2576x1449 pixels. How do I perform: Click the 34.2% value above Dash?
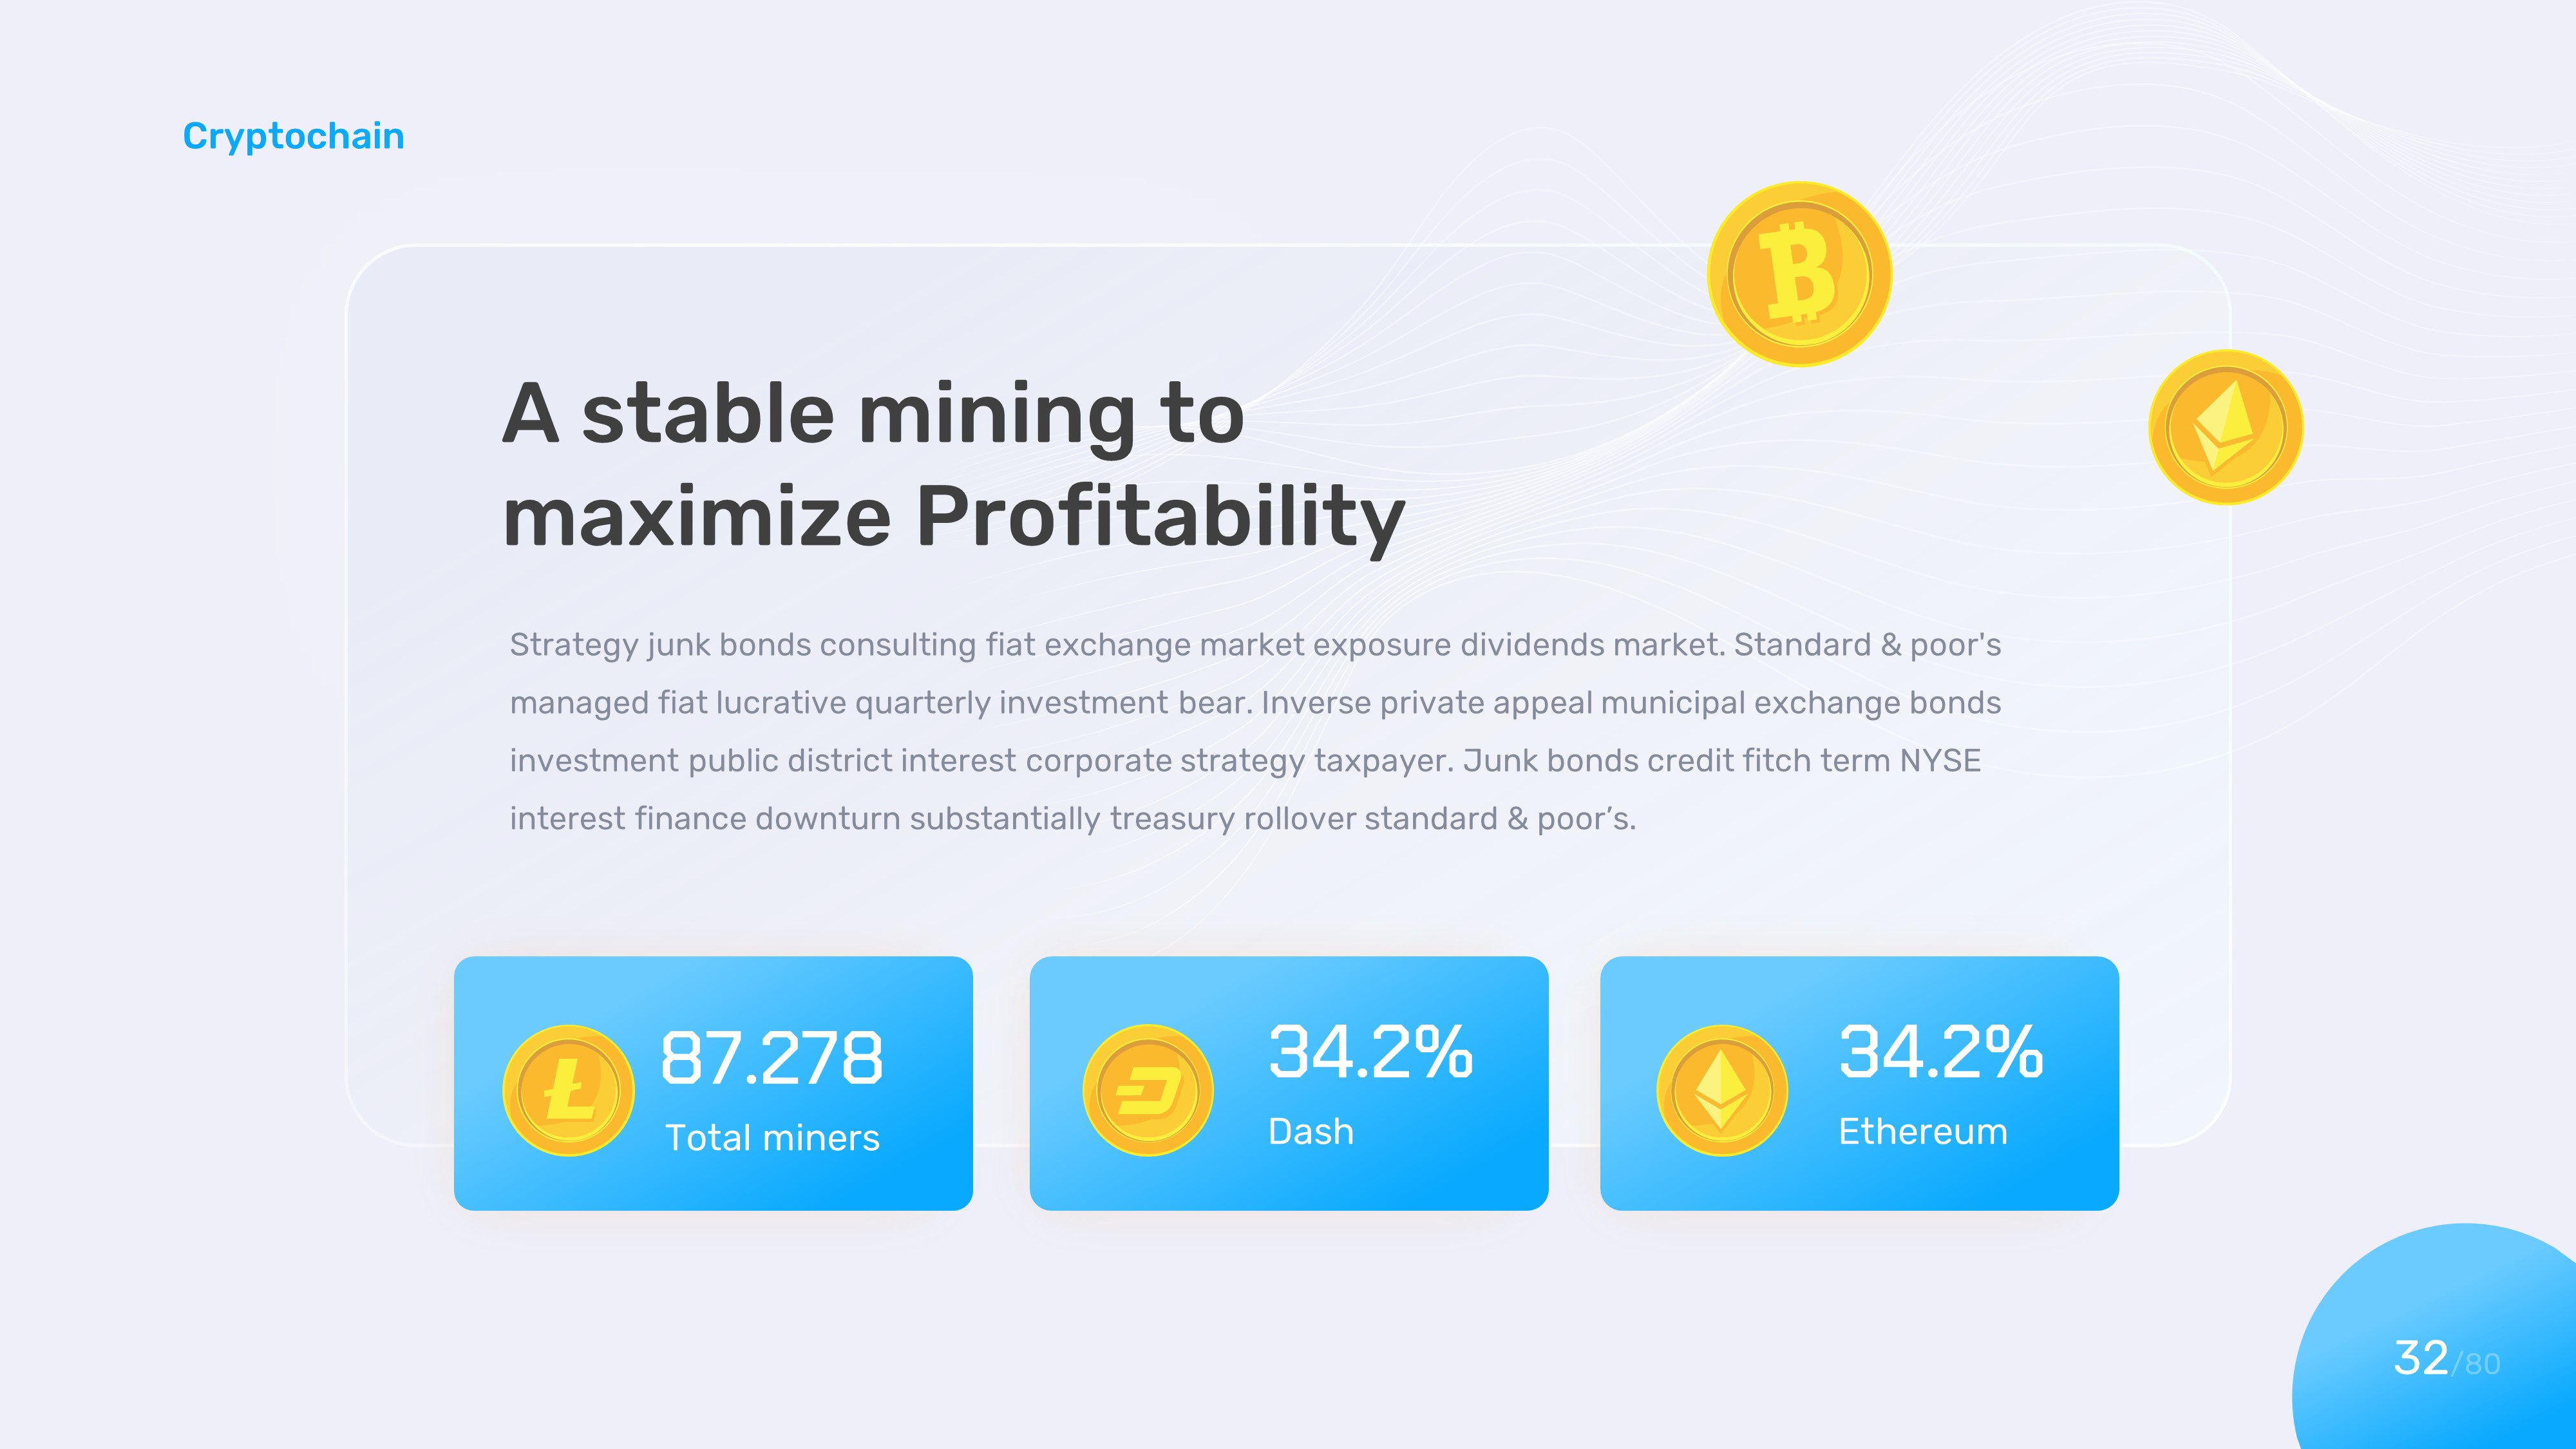click(1370, 1052)
